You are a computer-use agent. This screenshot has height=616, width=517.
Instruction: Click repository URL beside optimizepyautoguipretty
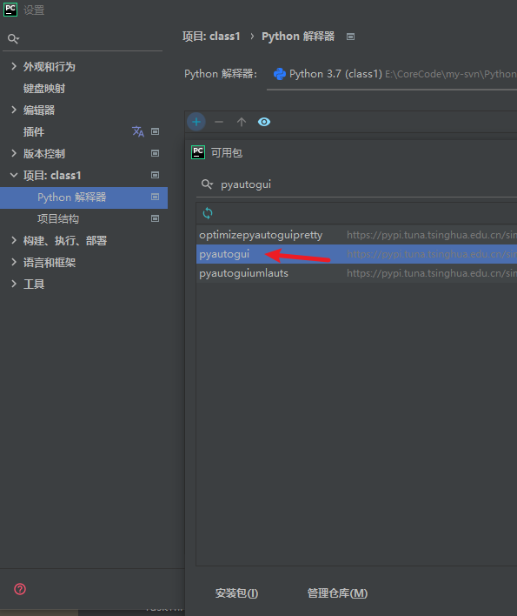click(x=432, y=235)
